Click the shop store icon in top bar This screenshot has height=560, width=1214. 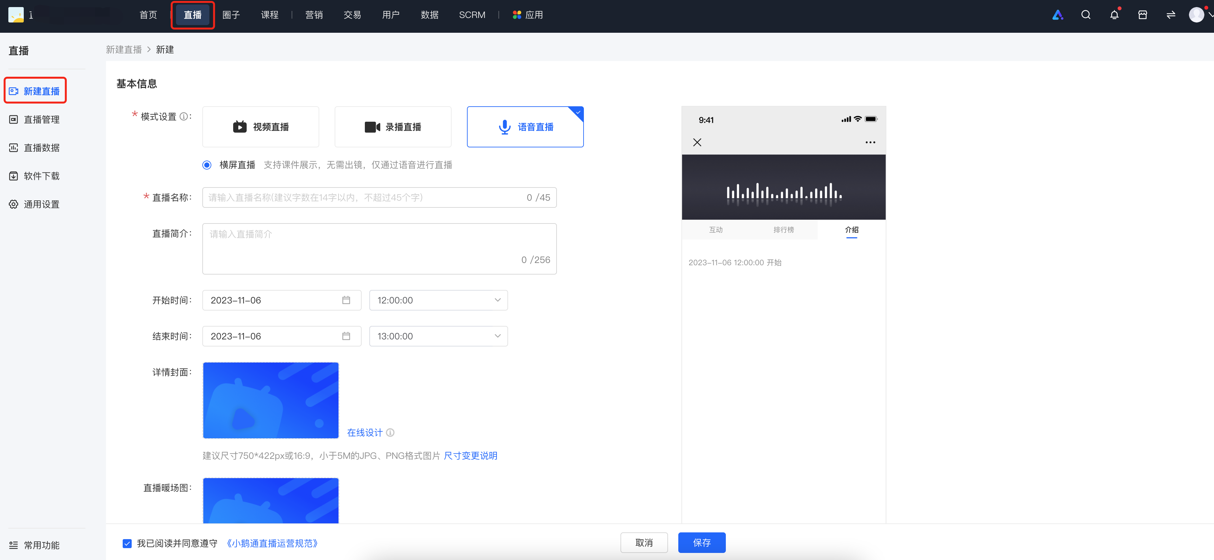(1142, 15)
